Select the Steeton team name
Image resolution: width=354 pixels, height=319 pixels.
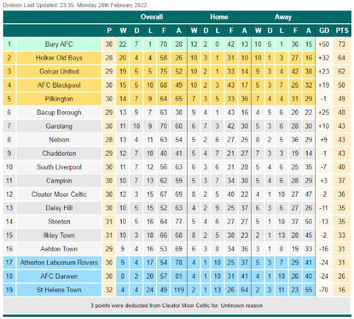click(59, 222)
